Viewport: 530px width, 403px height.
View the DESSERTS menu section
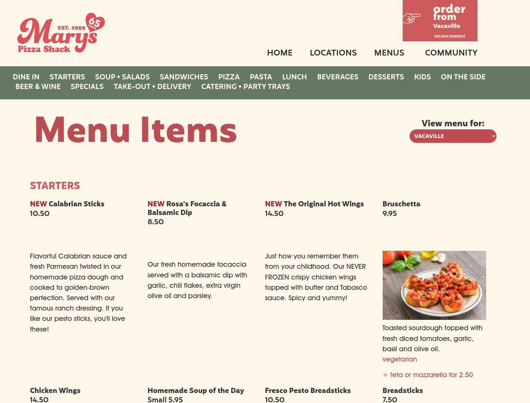(386, 77)
